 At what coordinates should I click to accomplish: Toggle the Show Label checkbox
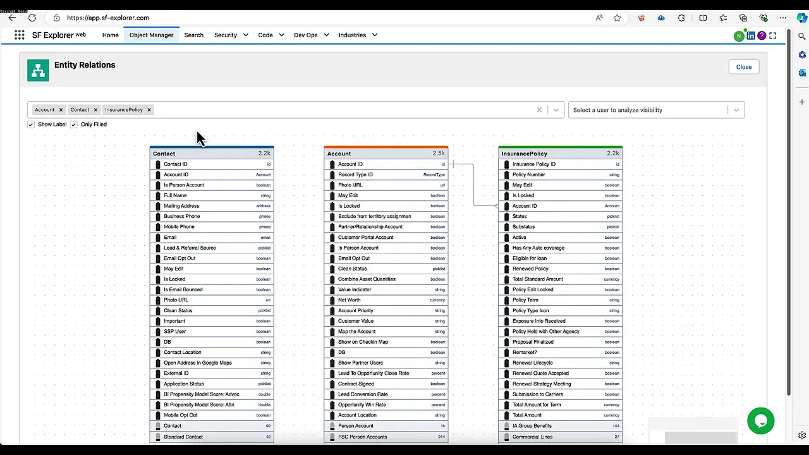pos(31,124)
